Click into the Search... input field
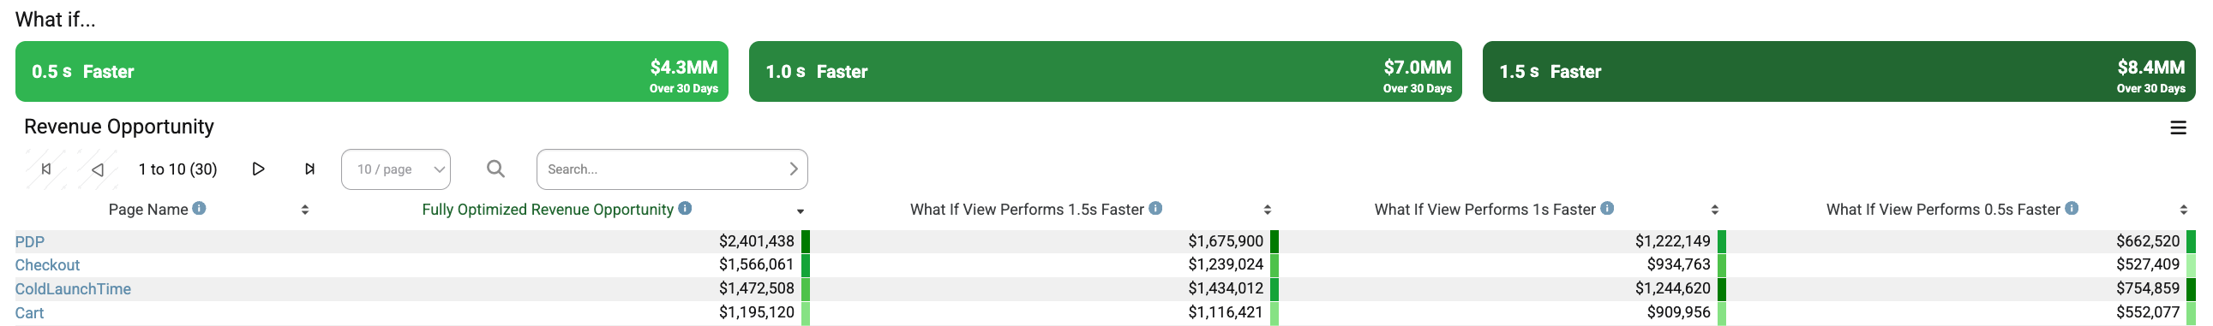Image resolution: width=2213 pixels, height=326 pixels. coord(662,169)
